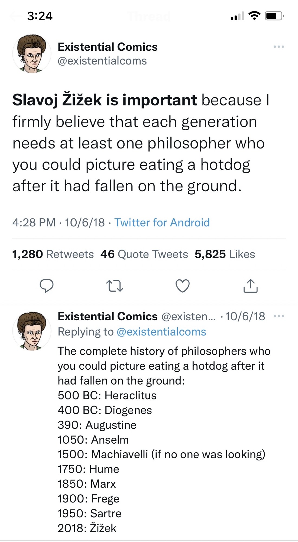Open avatar on the reply tweet
The image size is (298, 542).
(32, 331)
